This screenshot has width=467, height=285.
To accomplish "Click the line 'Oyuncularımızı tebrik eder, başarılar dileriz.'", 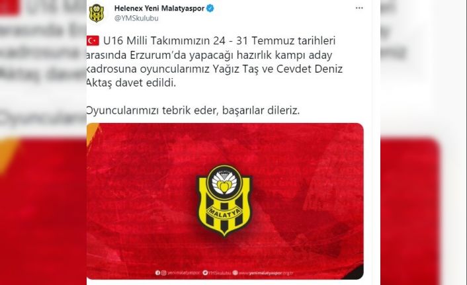I will [x=193, y=110].
